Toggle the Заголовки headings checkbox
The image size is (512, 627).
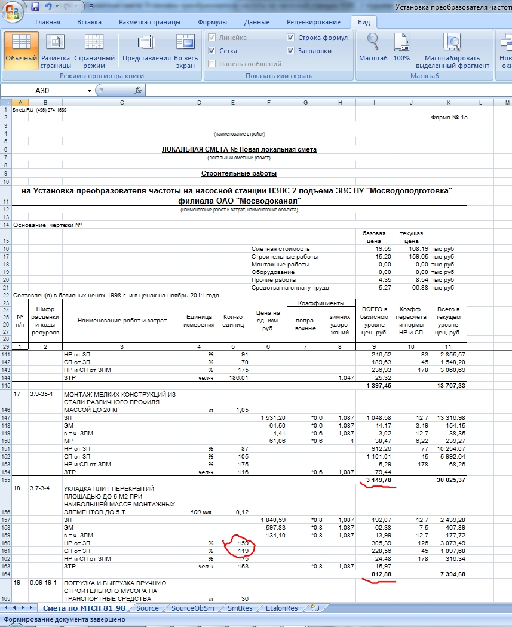(x=291, y=51)
